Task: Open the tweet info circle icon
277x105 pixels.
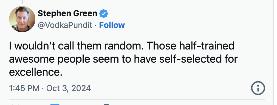Action: click(258, 88)
